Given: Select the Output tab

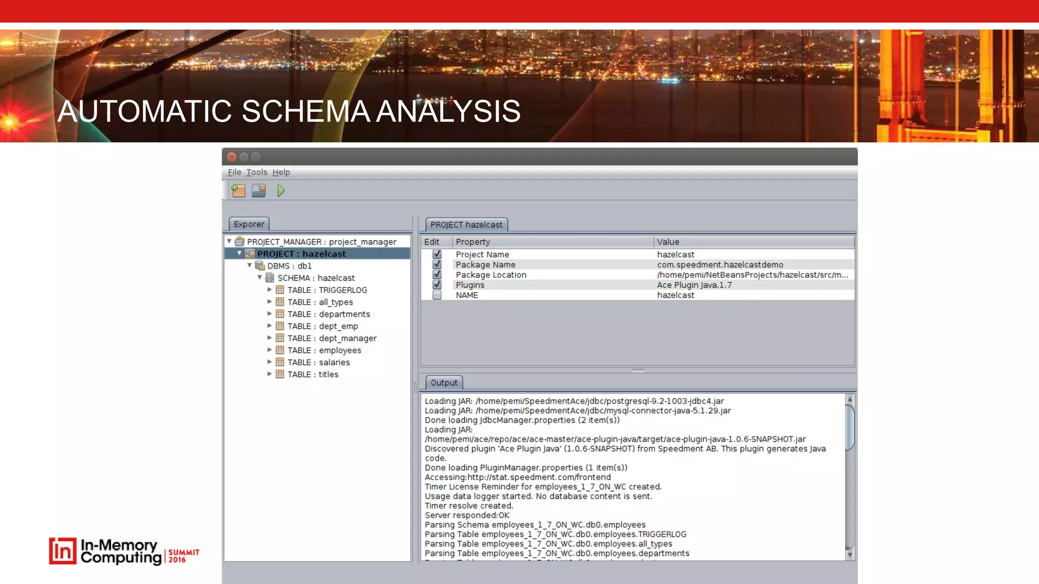Looking at the screenshot, I should pyautogui.click(x=444, y=383).
